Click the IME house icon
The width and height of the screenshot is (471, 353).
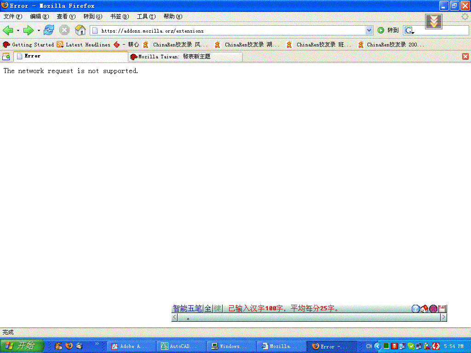point(424,308)
